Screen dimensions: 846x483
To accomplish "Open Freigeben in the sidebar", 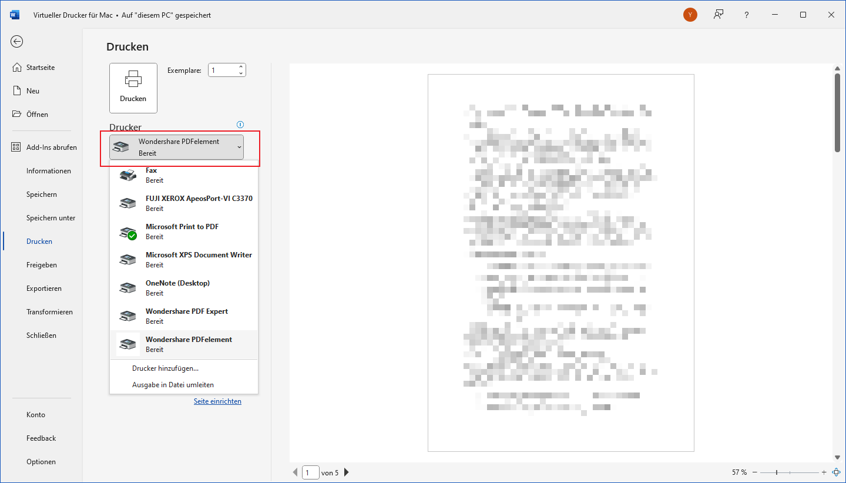I will [41, 265].
